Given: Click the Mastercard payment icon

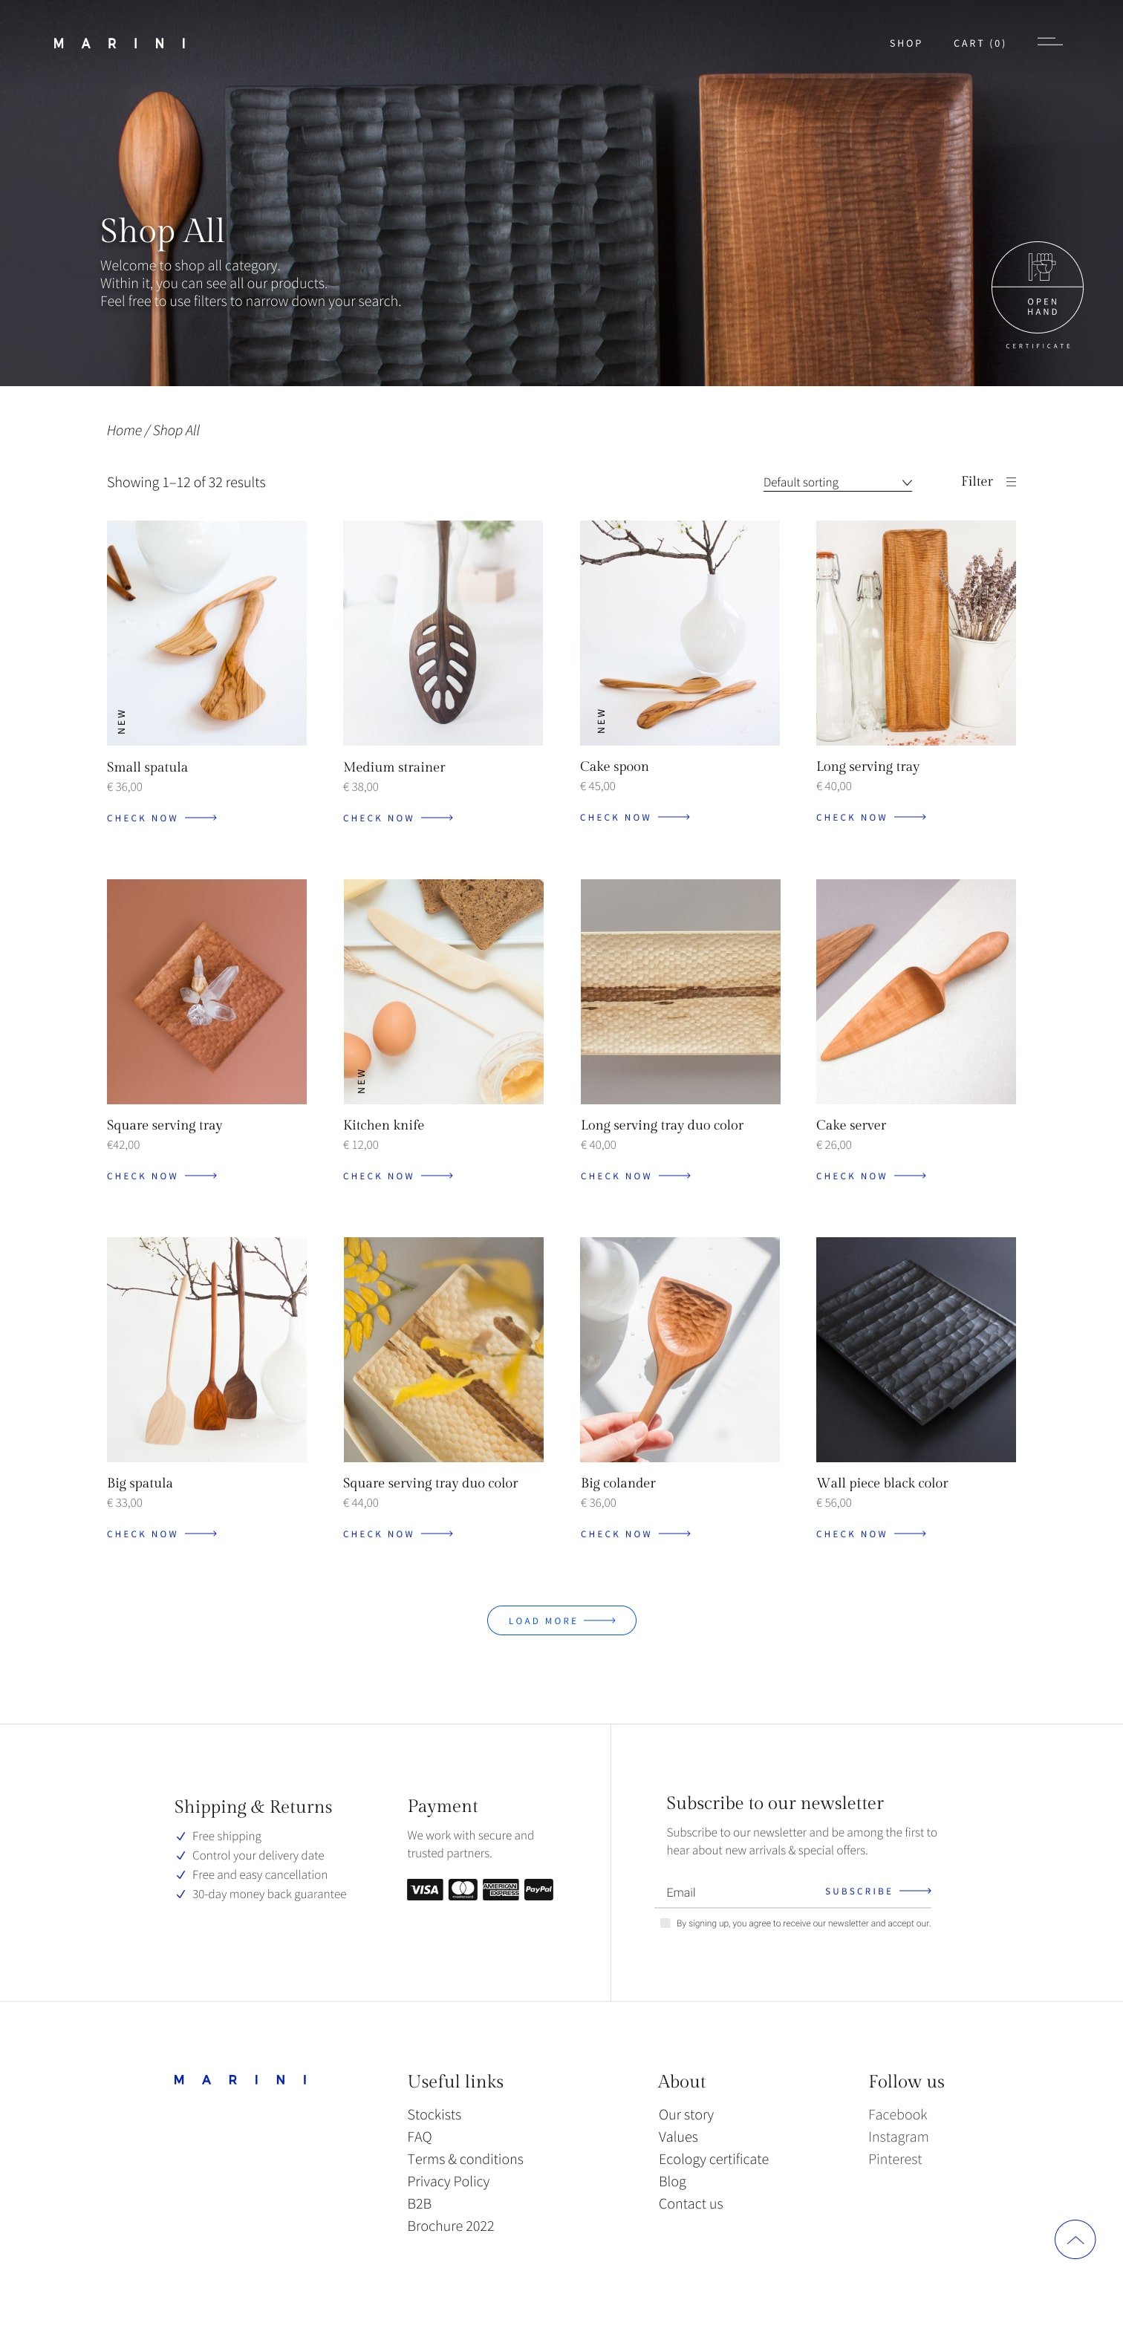Looking at the screenshot, I should 463,1889.
